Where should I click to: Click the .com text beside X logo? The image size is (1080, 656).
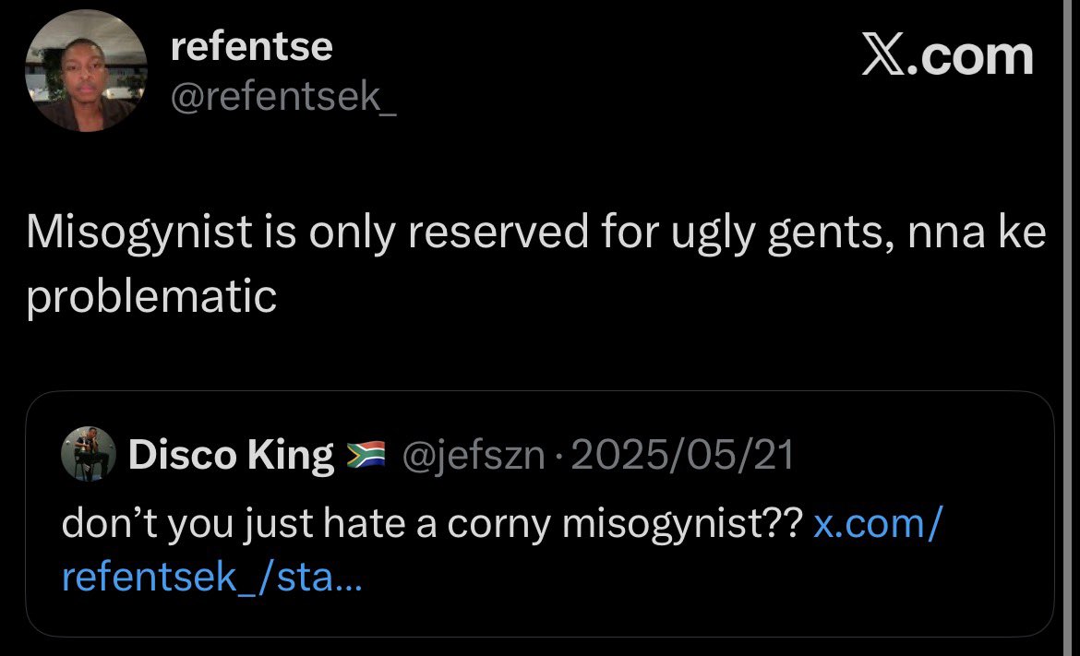tap(969, 56)
